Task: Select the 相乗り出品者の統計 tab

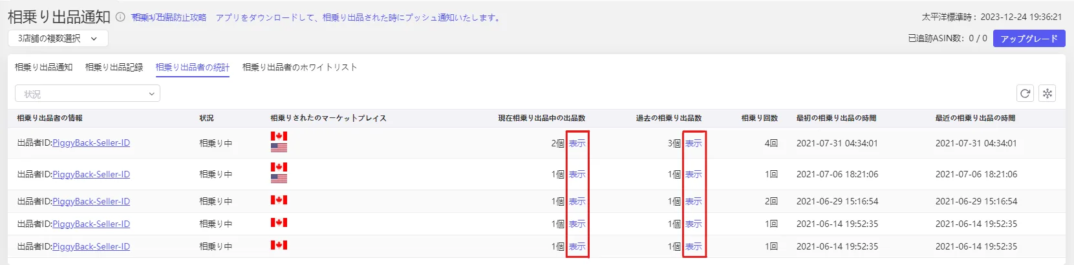Action: 193,67
